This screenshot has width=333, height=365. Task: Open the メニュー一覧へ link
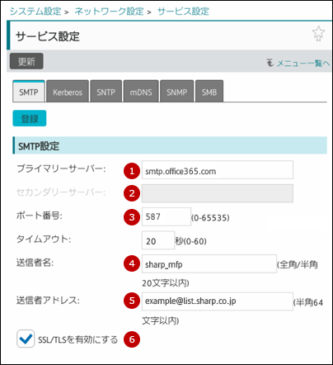coord(303,63)
